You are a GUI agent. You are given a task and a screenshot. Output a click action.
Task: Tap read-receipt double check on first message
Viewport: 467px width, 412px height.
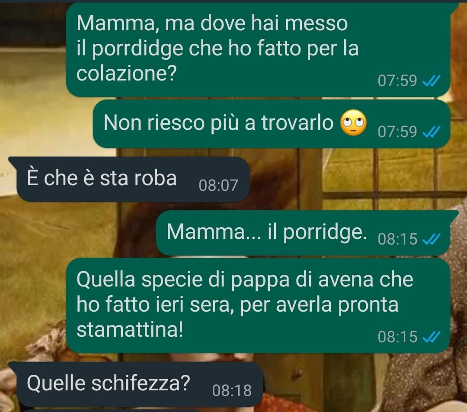[x=431, y=80]
